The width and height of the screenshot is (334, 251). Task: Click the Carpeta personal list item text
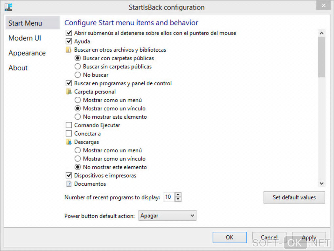click(x=95, y=92)
